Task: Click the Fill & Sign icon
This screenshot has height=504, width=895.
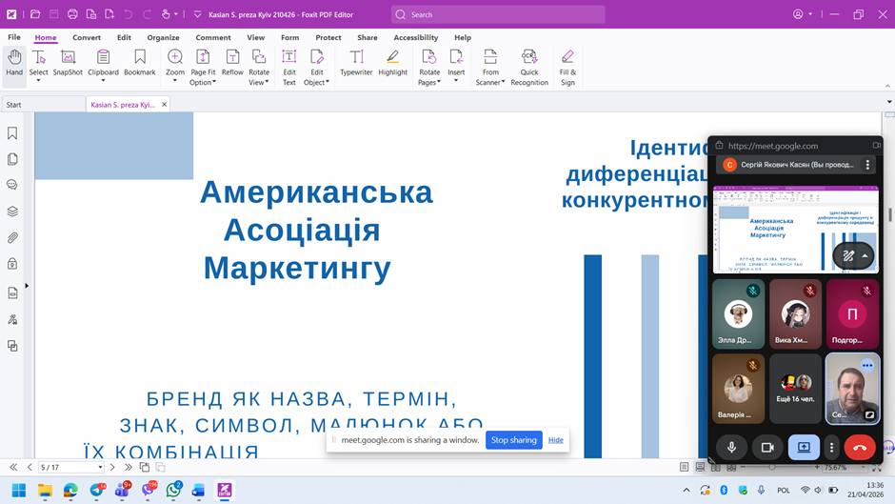Action: point(567,67)
